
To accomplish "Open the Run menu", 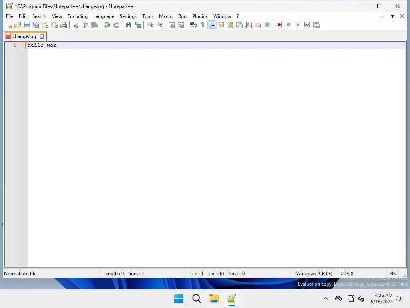I will tap(182, 16).
